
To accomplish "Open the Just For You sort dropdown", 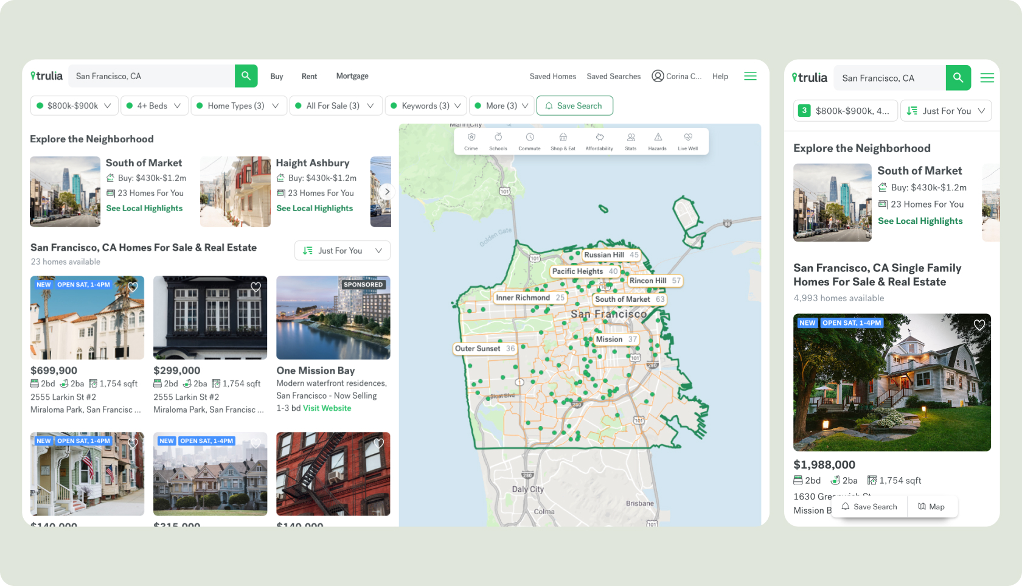I will (x=342, y=250).
